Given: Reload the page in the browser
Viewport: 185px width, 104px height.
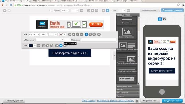Looking at the screenshot, I should [11, 5].
